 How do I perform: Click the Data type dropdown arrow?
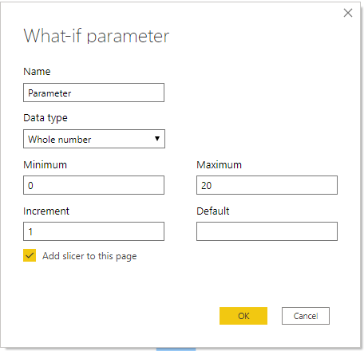tap(157, 139)
